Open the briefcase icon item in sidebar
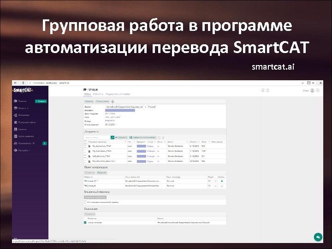The image size is (332, 249). pyautogui.click(x=16, y=122)
